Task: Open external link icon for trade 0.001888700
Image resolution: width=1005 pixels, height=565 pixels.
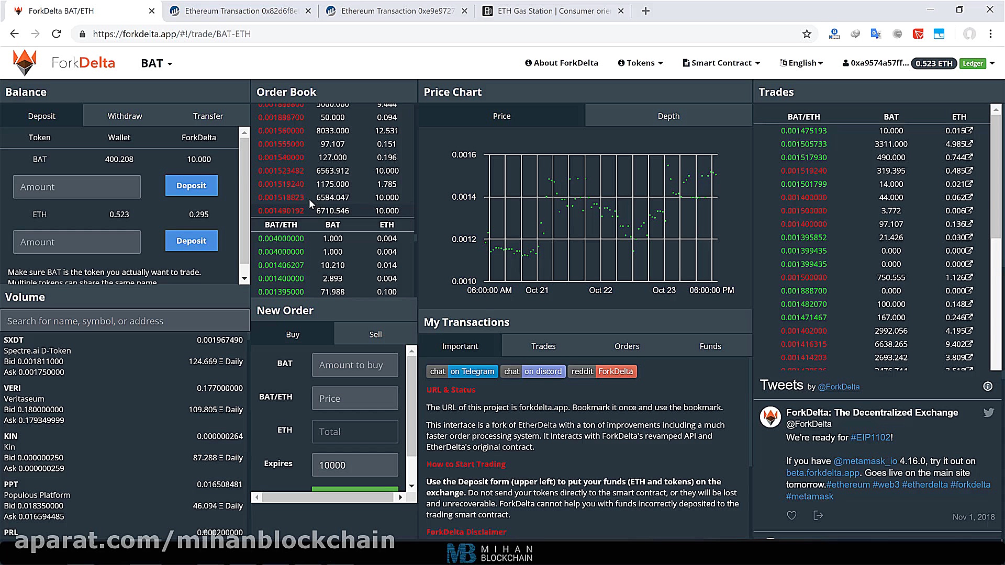Action: tap(969, 290)
